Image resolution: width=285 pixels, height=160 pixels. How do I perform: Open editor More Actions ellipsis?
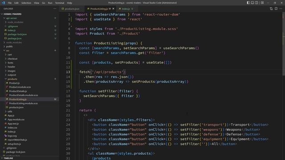pos(281,9)
